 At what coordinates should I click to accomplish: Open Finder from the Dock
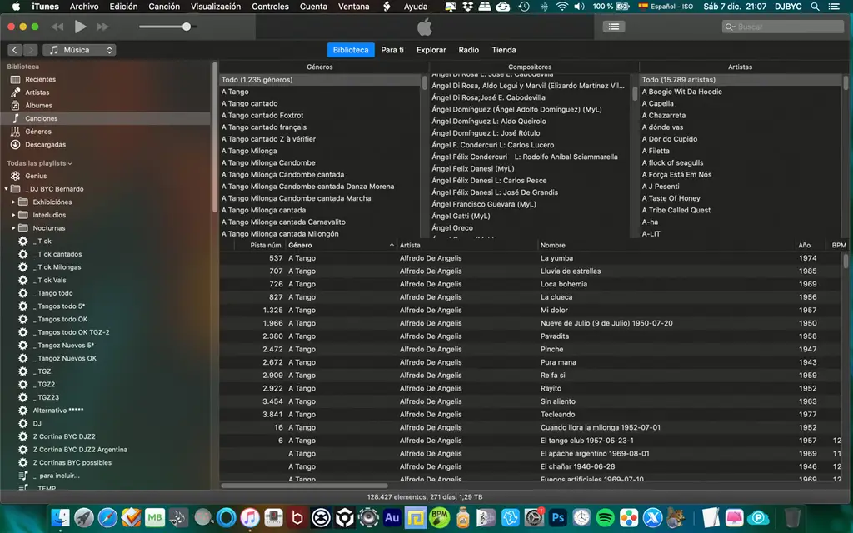(x=60, y=518)
